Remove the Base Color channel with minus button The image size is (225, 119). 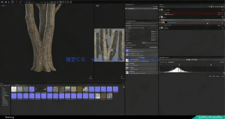pyautogui.click(x=157, y=32)
